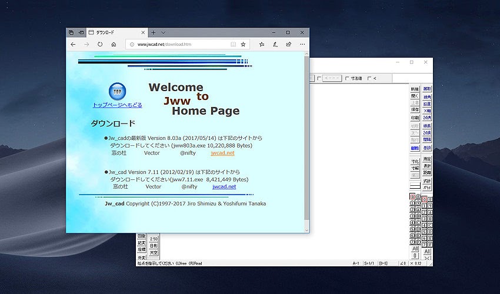Toggle reading view icon in address bar
500x294 pixels.
point(233,44)
